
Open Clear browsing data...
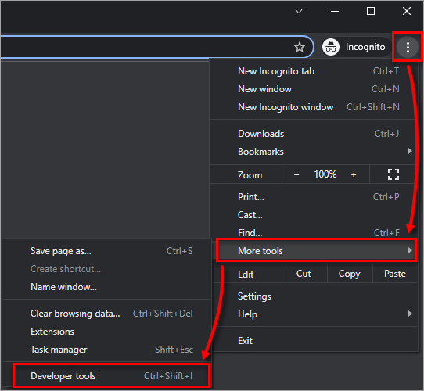click(x=107, y=314)
